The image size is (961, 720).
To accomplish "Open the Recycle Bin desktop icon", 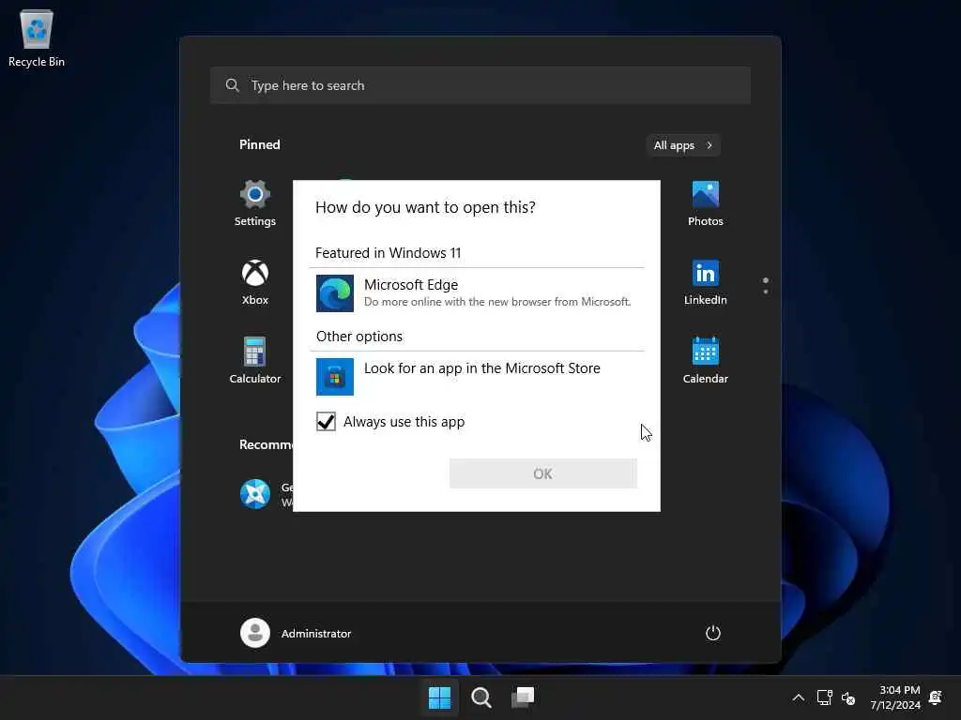I will pos(37,37).
